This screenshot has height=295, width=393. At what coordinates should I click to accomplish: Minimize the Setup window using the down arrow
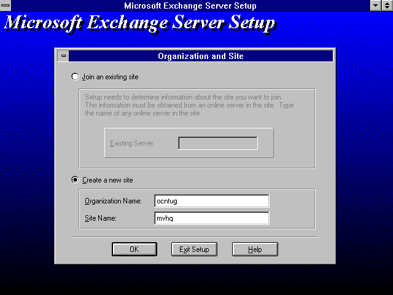coord(375,6)
